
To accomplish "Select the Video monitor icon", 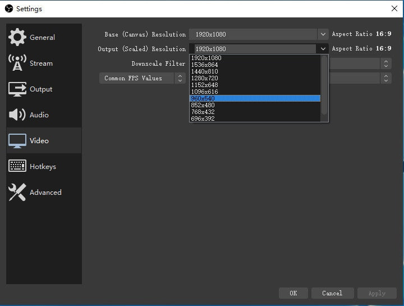I will tap(17, 140).
